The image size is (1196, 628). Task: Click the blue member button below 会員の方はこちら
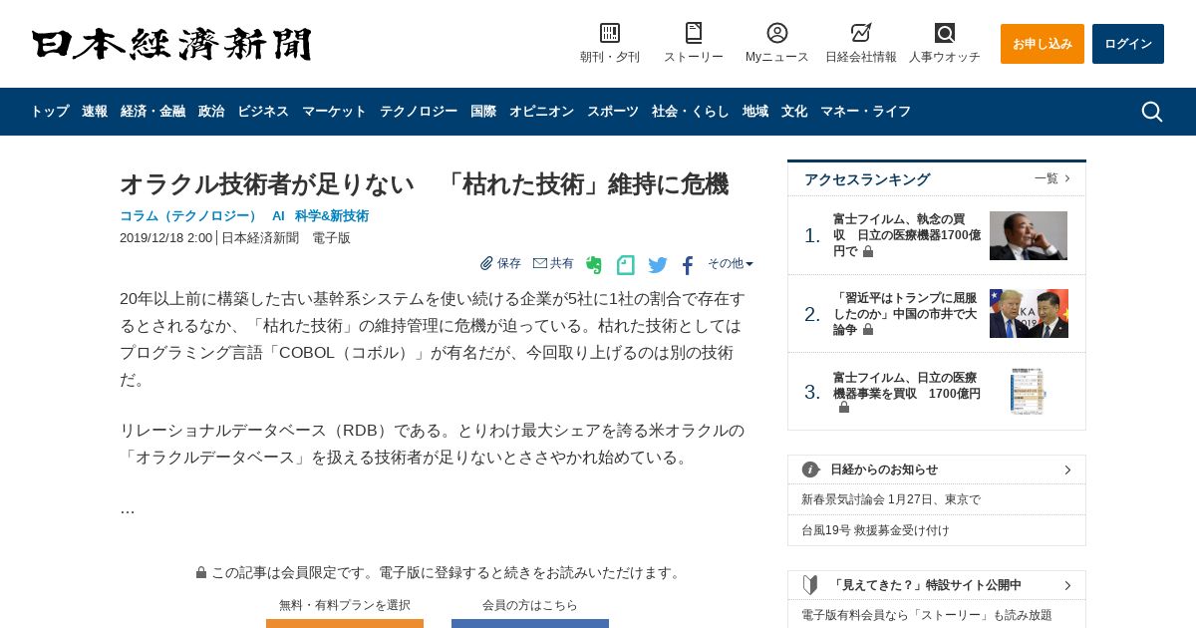click(x=530, y=623)
